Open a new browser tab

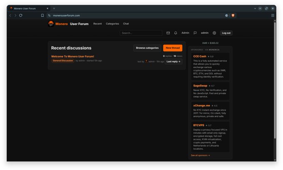54,8
